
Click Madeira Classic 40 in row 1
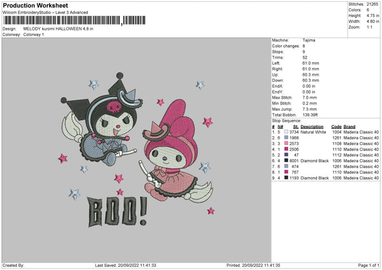[x=361, y=132]
